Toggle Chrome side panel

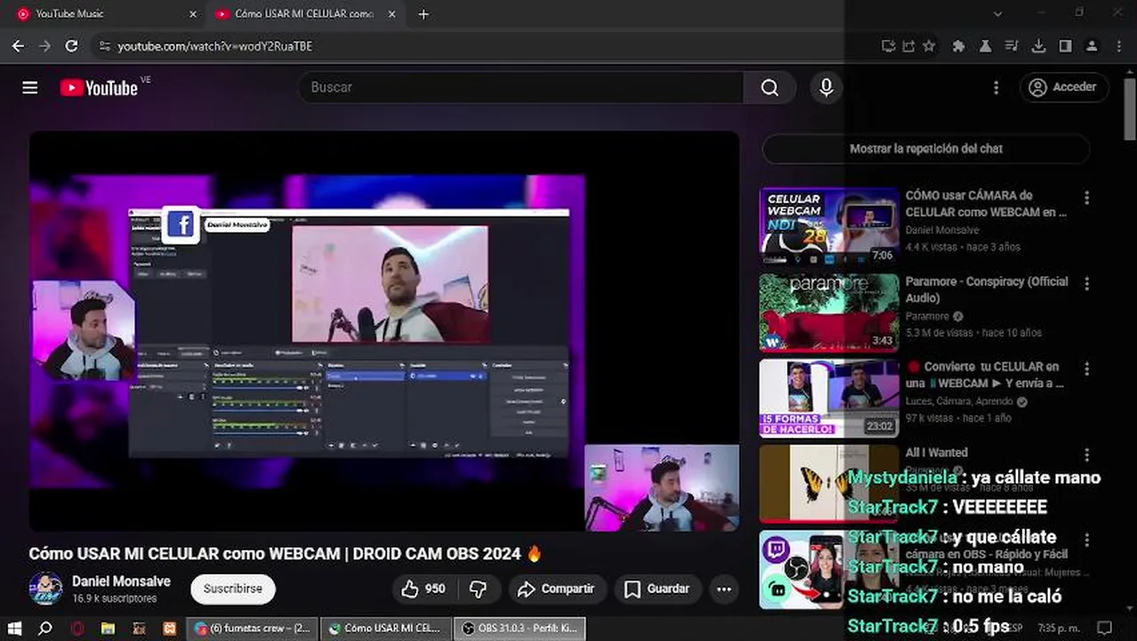[x=1065, y=46]
